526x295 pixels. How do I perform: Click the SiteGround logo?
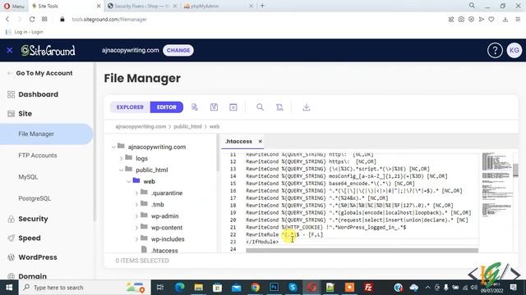[x=48, y=51]
